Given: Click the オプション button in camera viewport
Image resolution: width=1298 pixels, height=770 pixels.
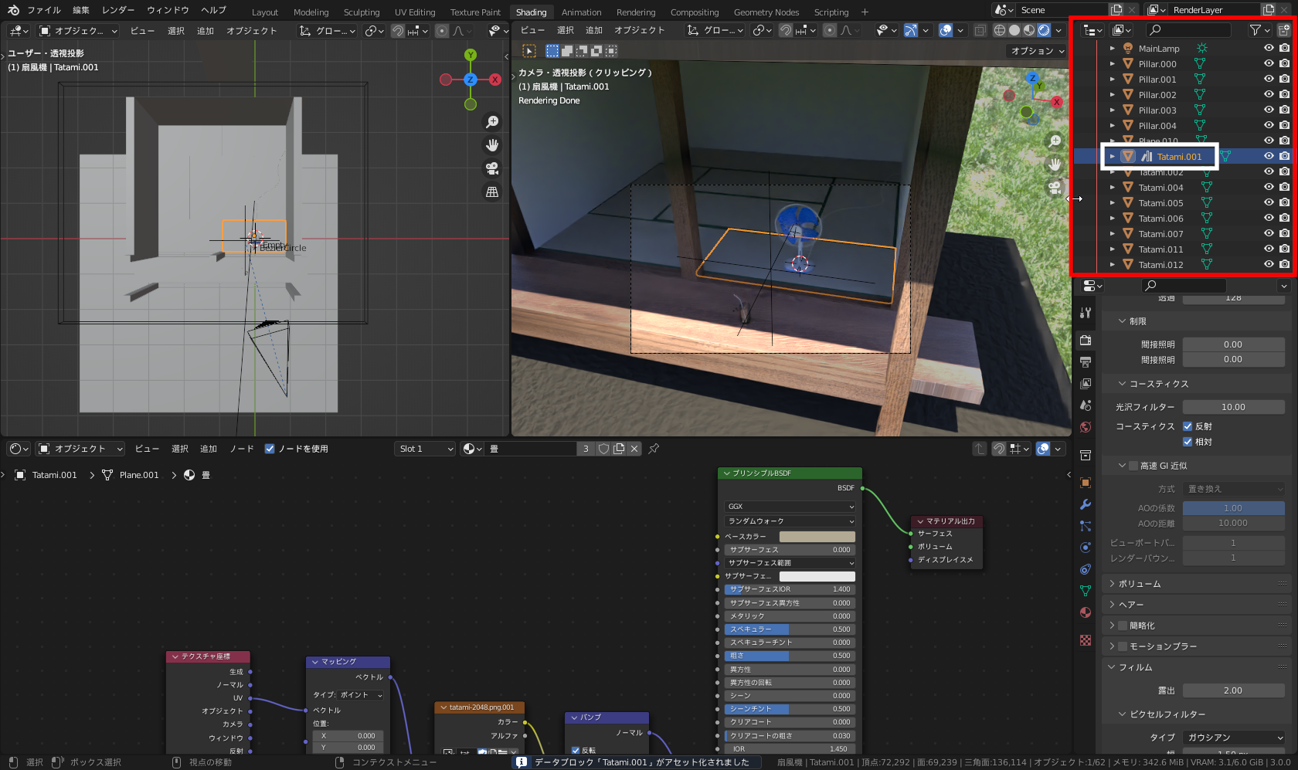Looking at the screenshot, I should tap(1037, 51).
